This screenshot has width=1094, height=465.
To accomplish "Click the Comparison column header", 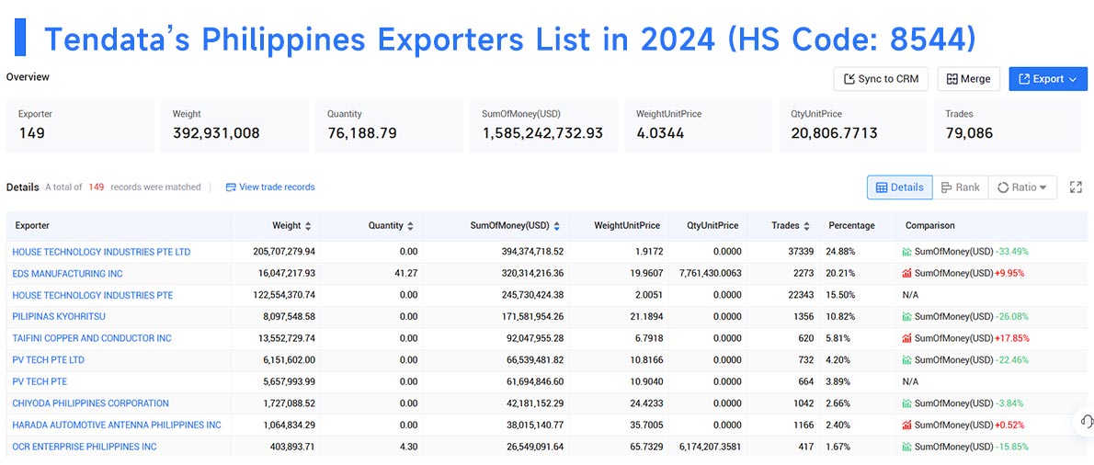I will click(x=930, y=226).
